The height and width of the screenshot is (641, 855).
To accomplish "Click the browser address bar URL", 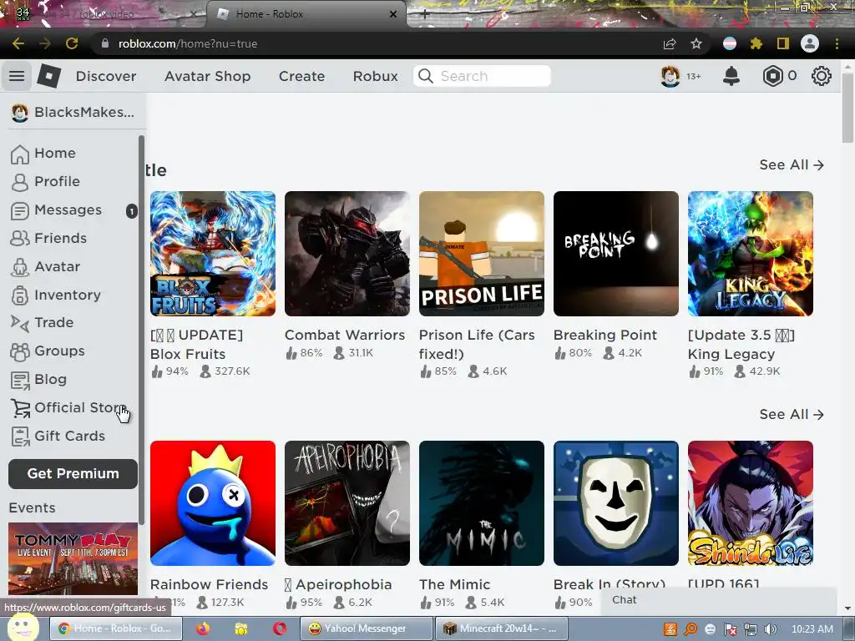I will (188, 43).
